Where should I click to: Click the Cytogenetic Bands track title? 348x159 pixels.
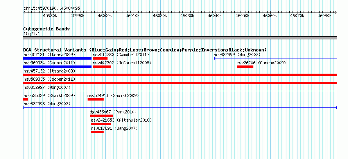(x=47, y=29)
